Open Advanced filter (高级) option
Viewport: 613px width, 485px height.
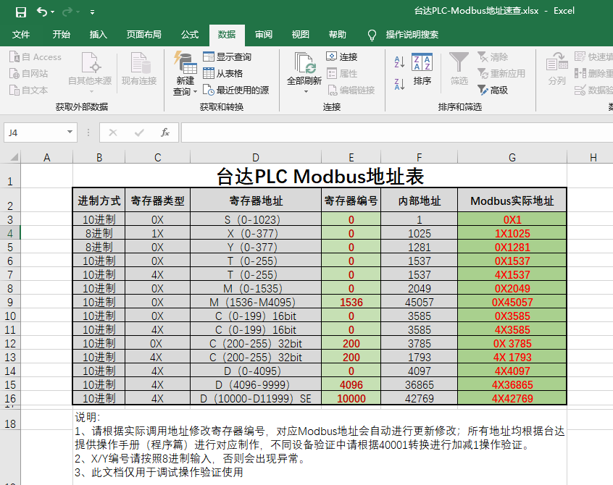(493, 90)
